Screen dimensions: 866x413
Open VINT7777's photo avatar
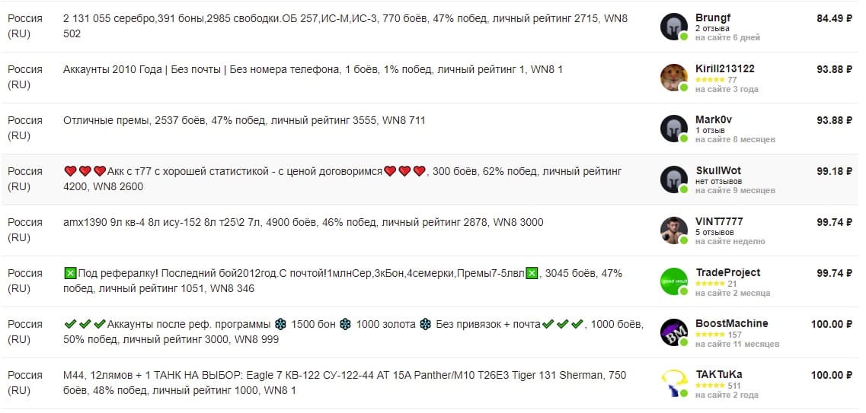[x=673, y=230]
